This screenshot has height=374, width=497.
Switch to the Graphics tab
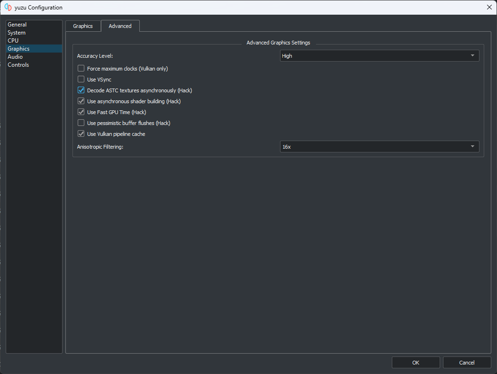click(83, 26)
